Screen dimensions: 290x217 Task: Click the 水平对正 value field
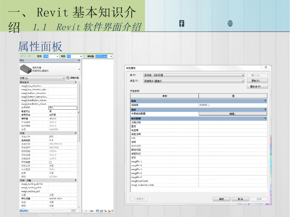(x=63, y=108)
